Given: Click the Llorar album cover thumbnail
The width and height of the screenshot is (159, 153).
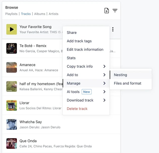Looking at the screenshot, I should [x=12, y=105].
